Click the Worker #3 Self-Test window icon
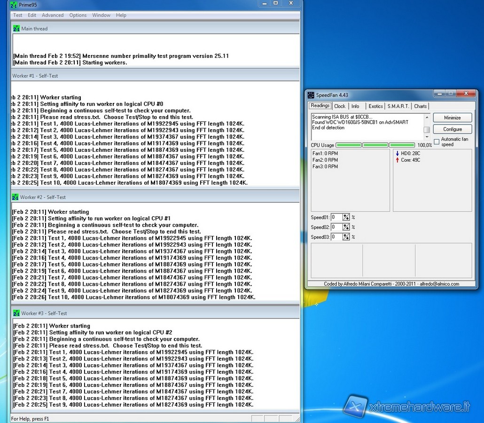The height and width of the screenshot is (423, 484). click(x=16, y=313)
